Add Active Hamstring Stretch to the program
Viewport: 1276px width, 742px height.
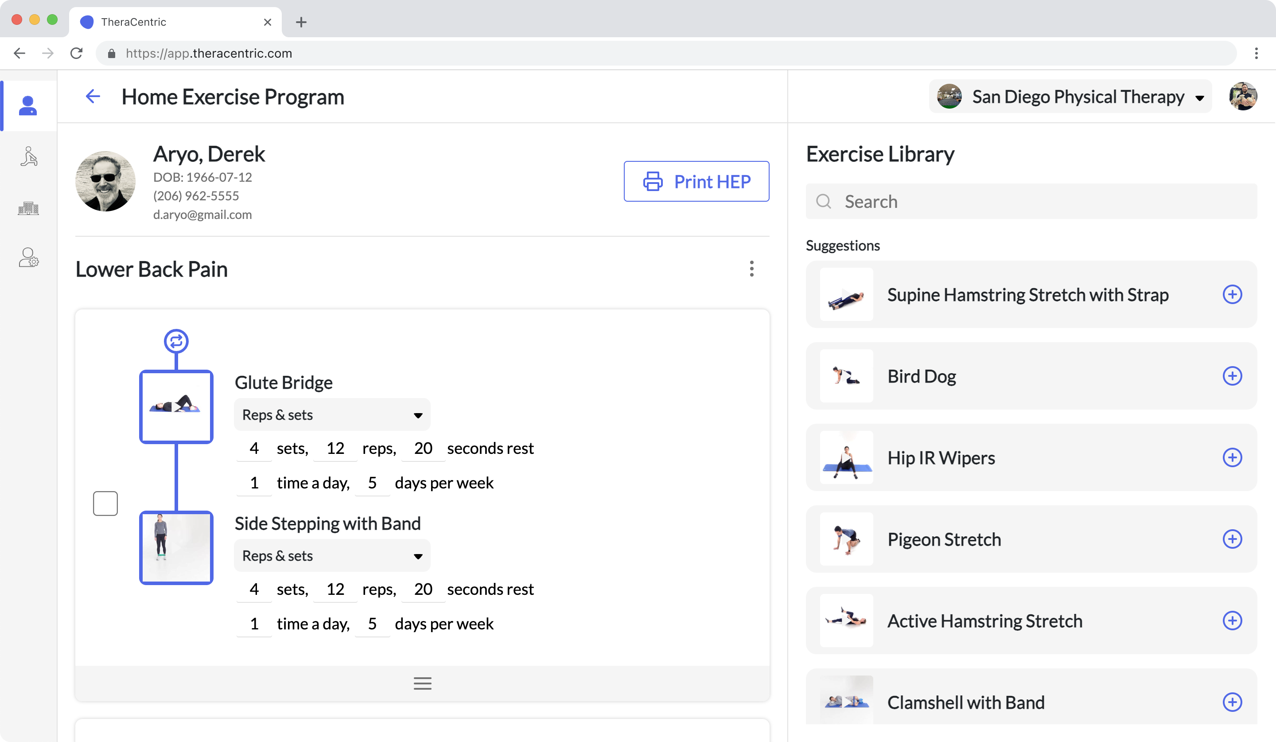1232,621
